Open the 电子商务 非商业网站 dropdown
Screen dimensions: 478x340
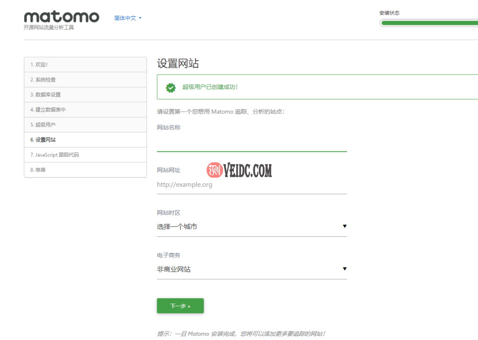[x=252, y=269]
